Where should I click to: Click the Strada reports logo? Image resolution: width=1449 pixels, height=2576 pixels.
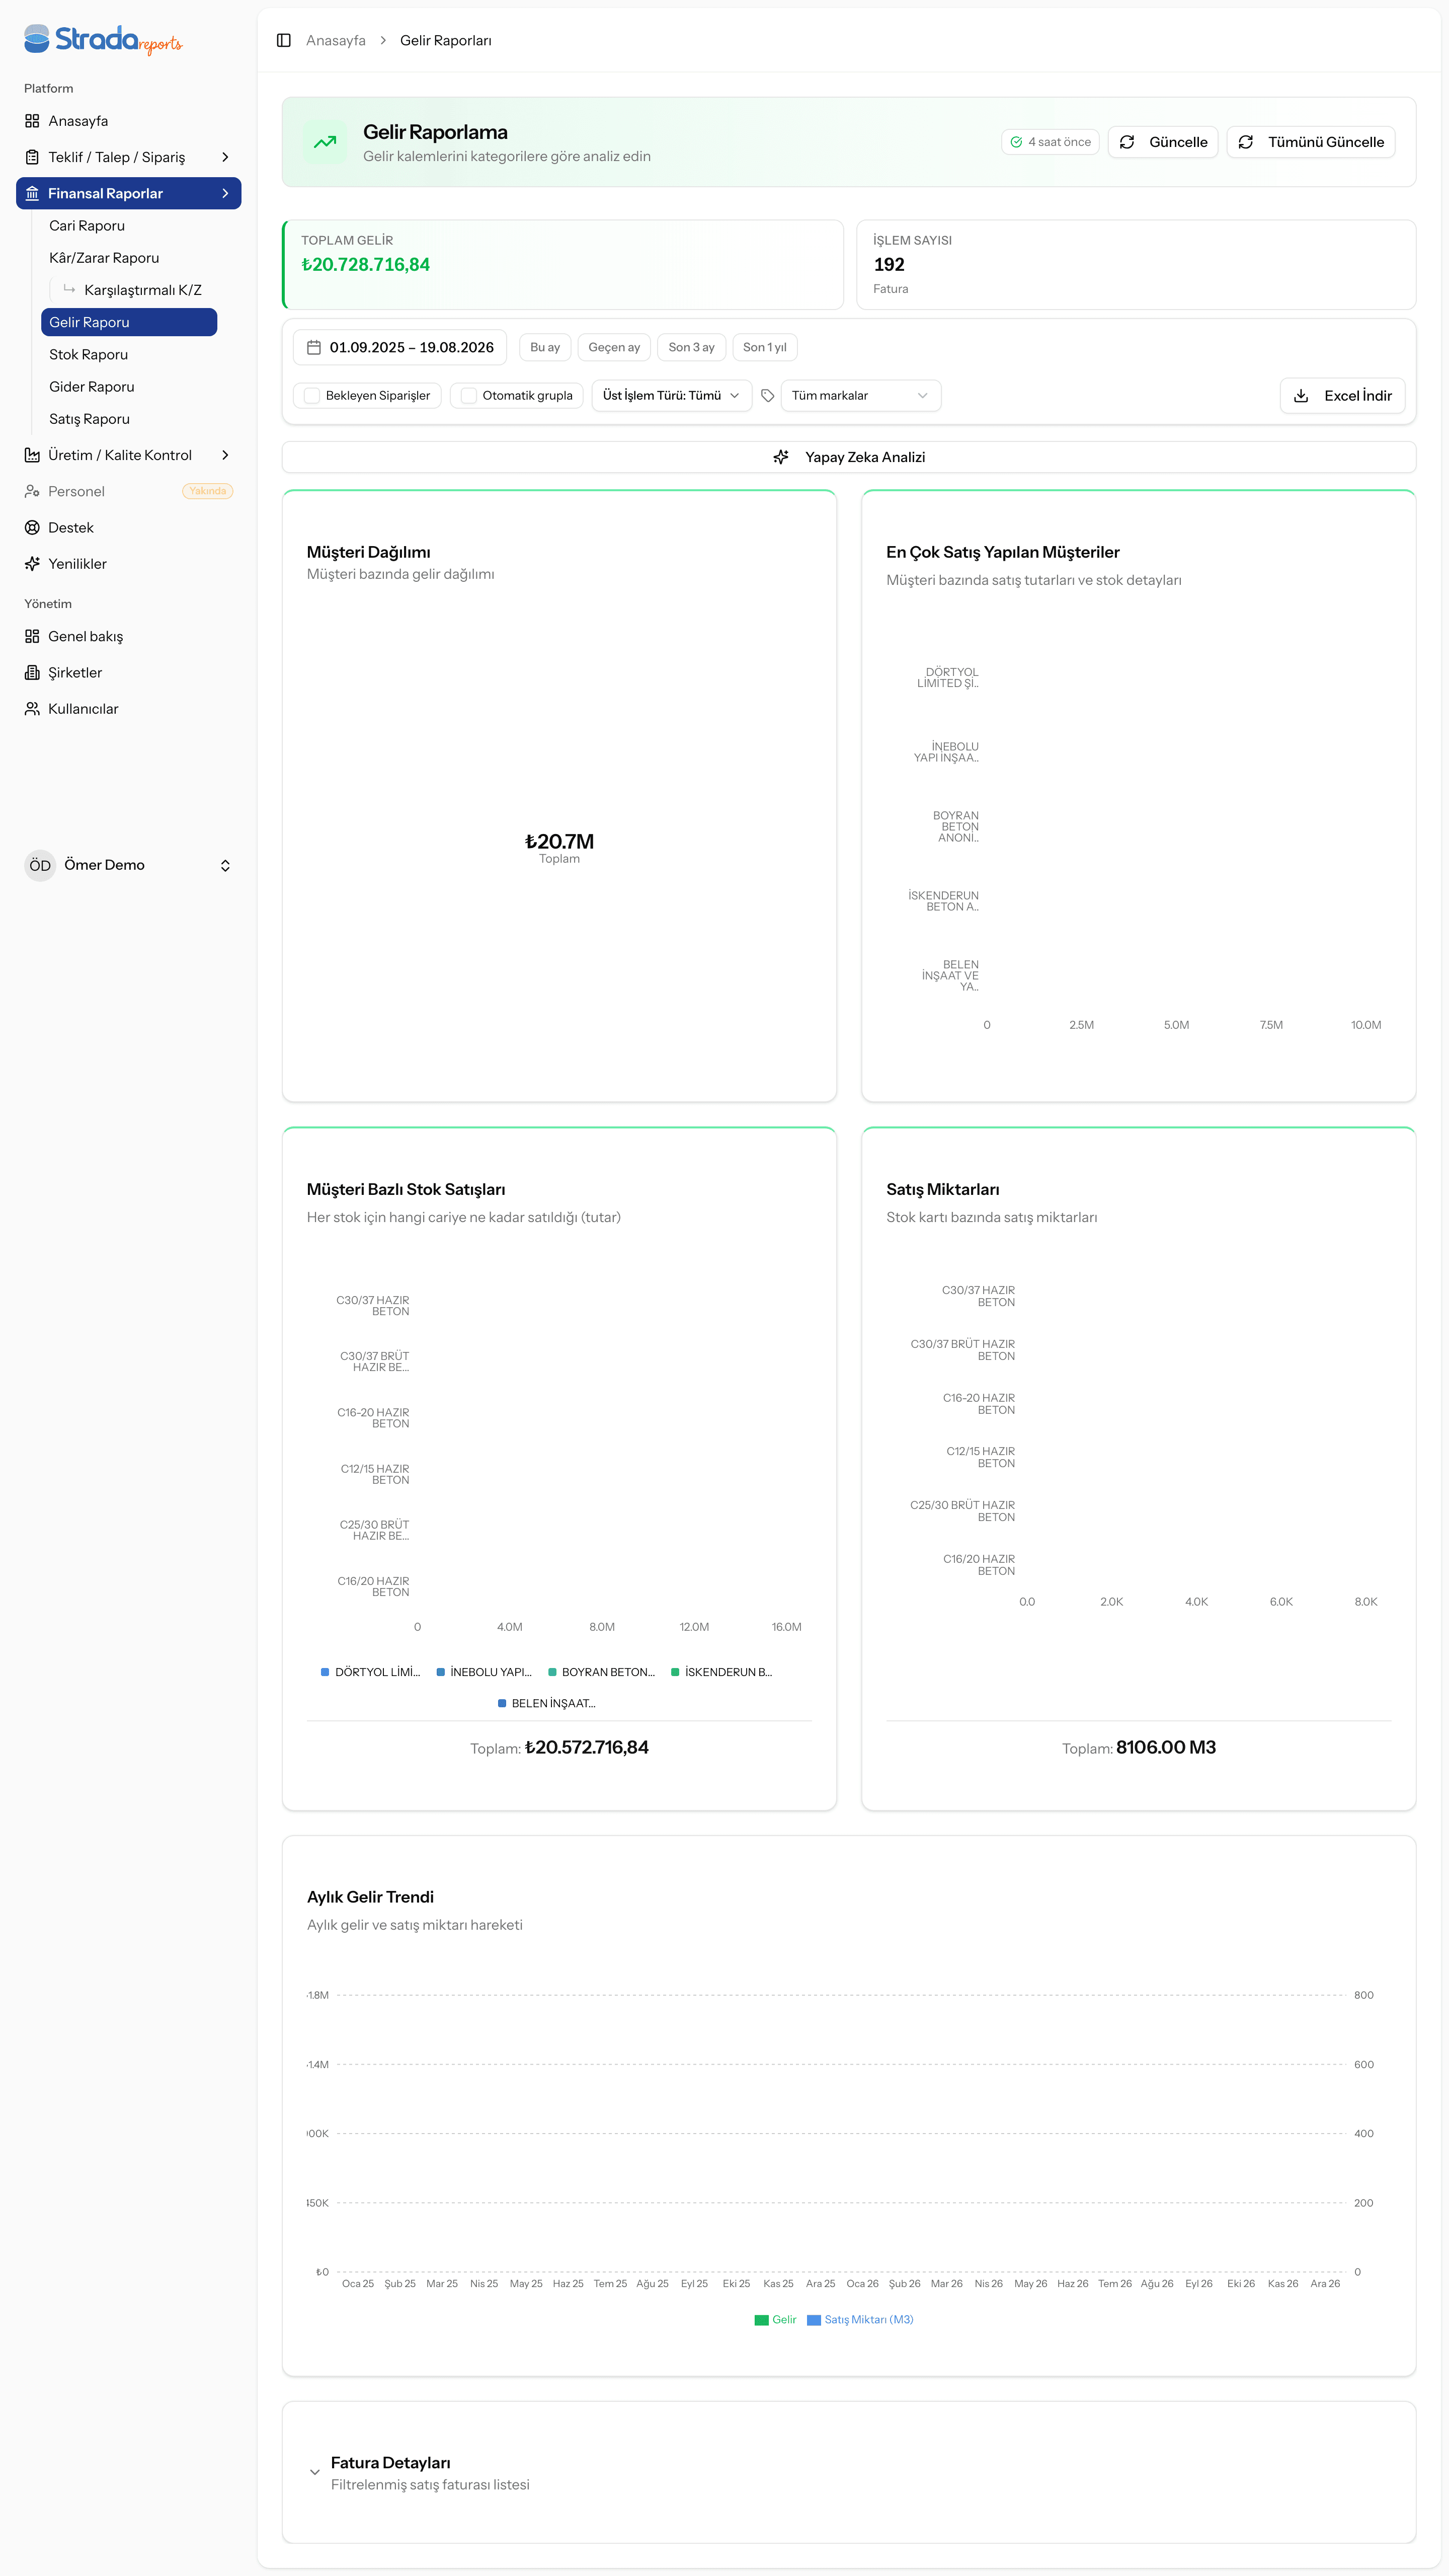(103, 39)
